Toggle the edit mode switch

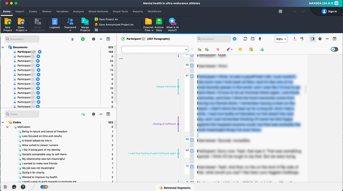pos(334,49)
